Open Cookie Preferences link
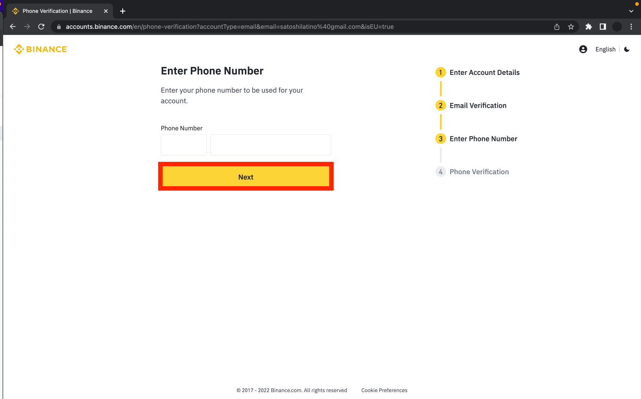 point(384,391)
